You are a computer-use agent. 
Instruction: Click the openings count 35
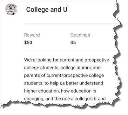click(73, 43)
